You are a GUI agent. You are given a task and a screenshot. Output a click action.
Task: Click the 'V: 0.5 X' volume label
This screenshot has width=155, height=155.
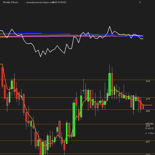tap(149, 128)
